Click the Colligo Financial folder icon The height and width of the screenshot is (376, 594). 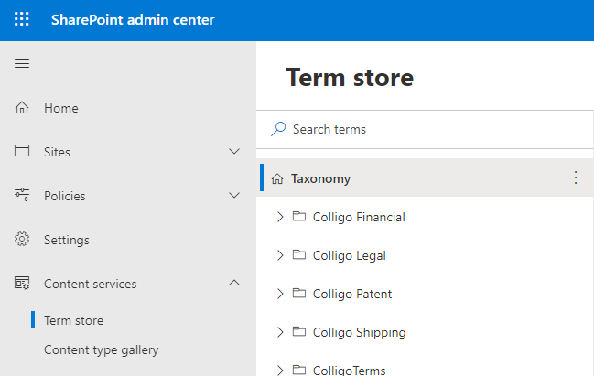coord(299,216)
